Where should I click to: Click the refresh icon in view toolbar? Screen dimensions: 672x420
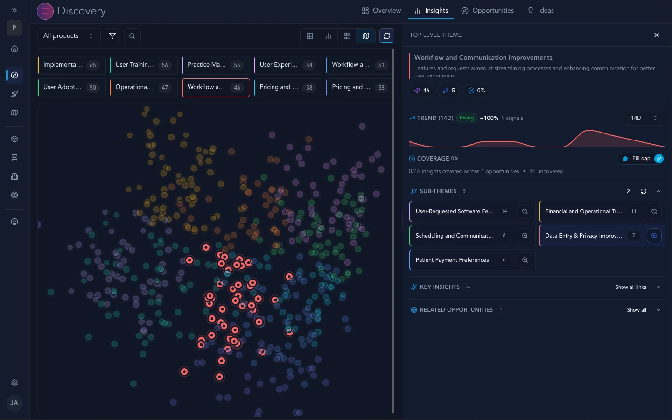coord(386,36)
